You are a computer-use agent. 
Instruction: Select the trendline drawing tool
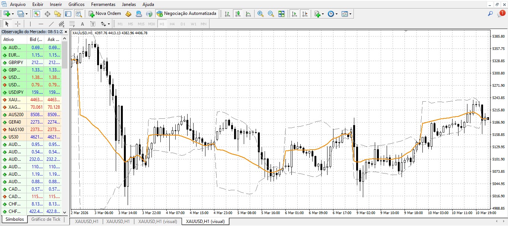tap(51, 24)
